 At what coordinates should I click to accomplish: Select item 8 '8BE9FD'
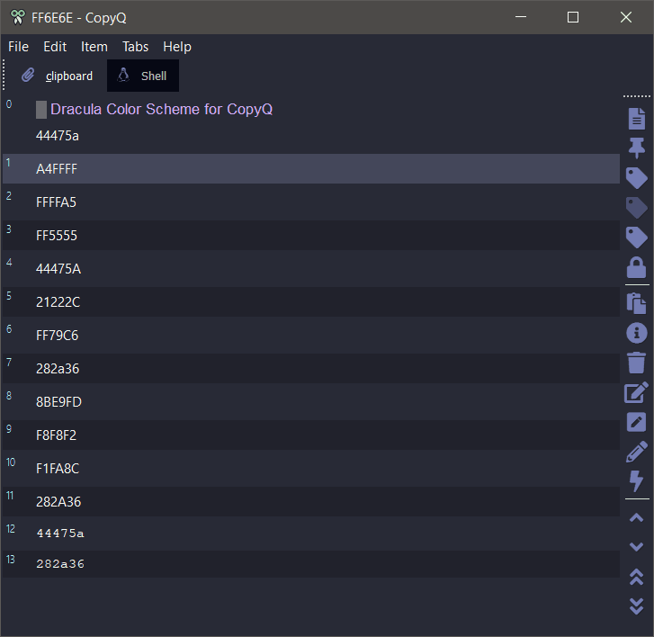(x=311, y=401)
